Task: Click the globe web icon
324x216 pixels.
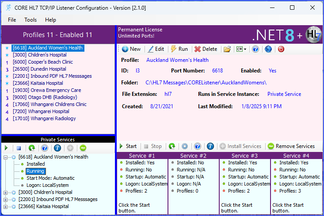Action: pos(268,49)
